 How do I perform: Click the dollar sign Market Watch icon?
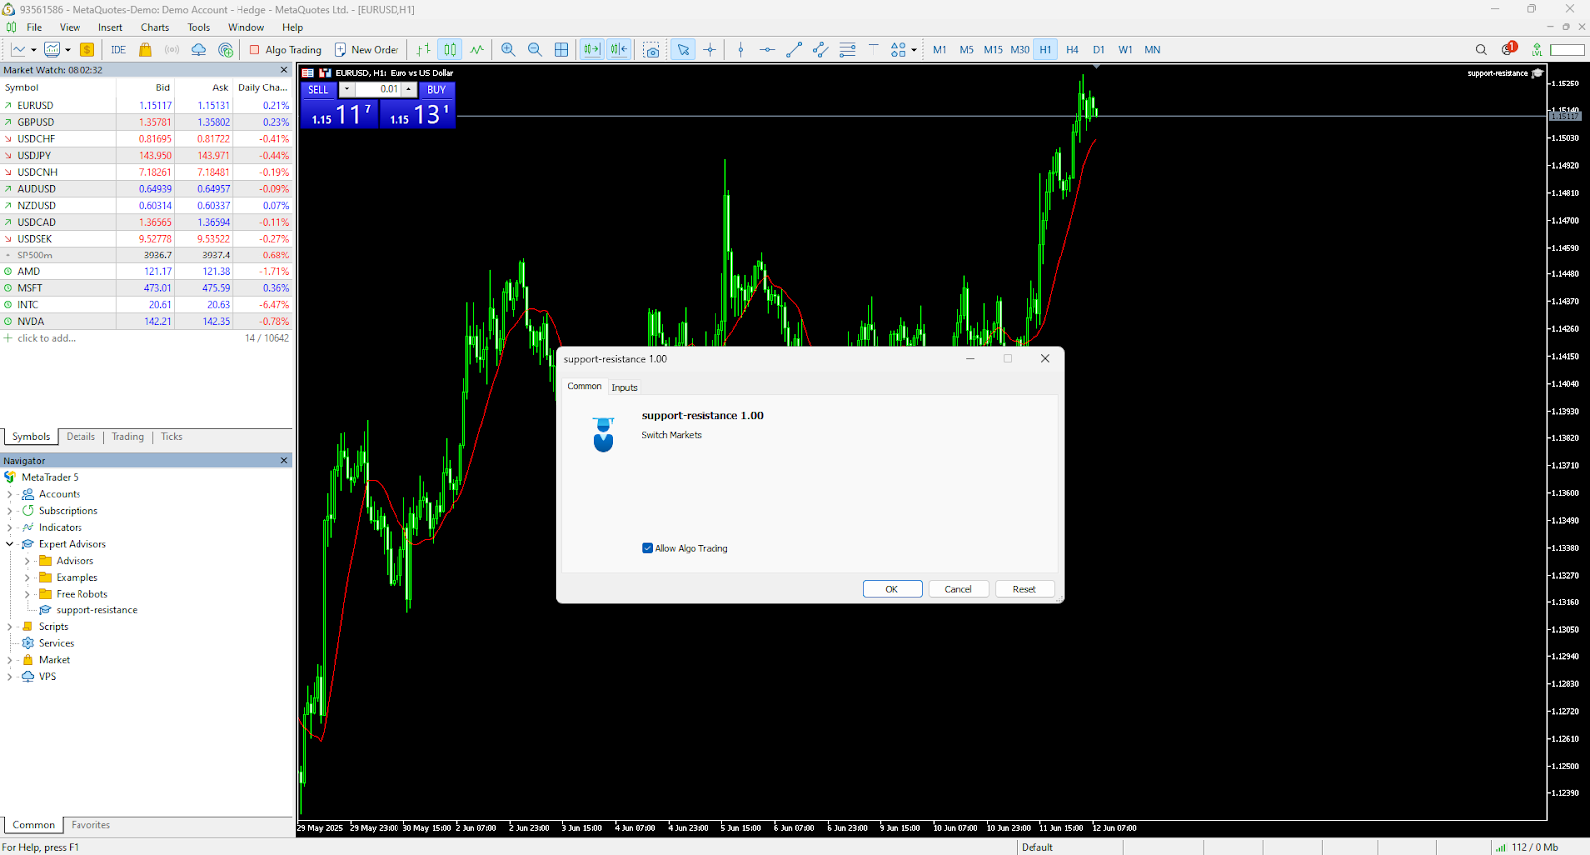pyautogui.click(x=87, y=50)
